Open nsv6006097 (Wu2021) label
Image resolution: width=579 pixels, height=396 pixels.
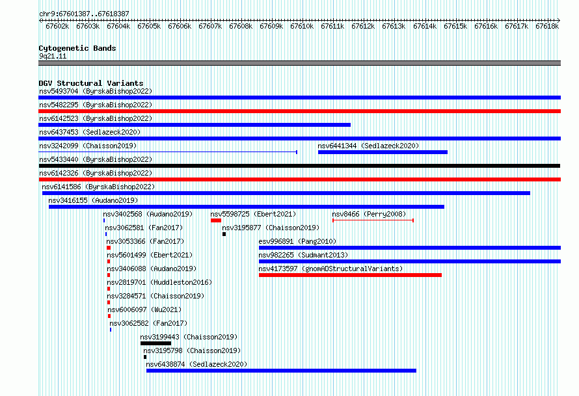tap(144, 310)
